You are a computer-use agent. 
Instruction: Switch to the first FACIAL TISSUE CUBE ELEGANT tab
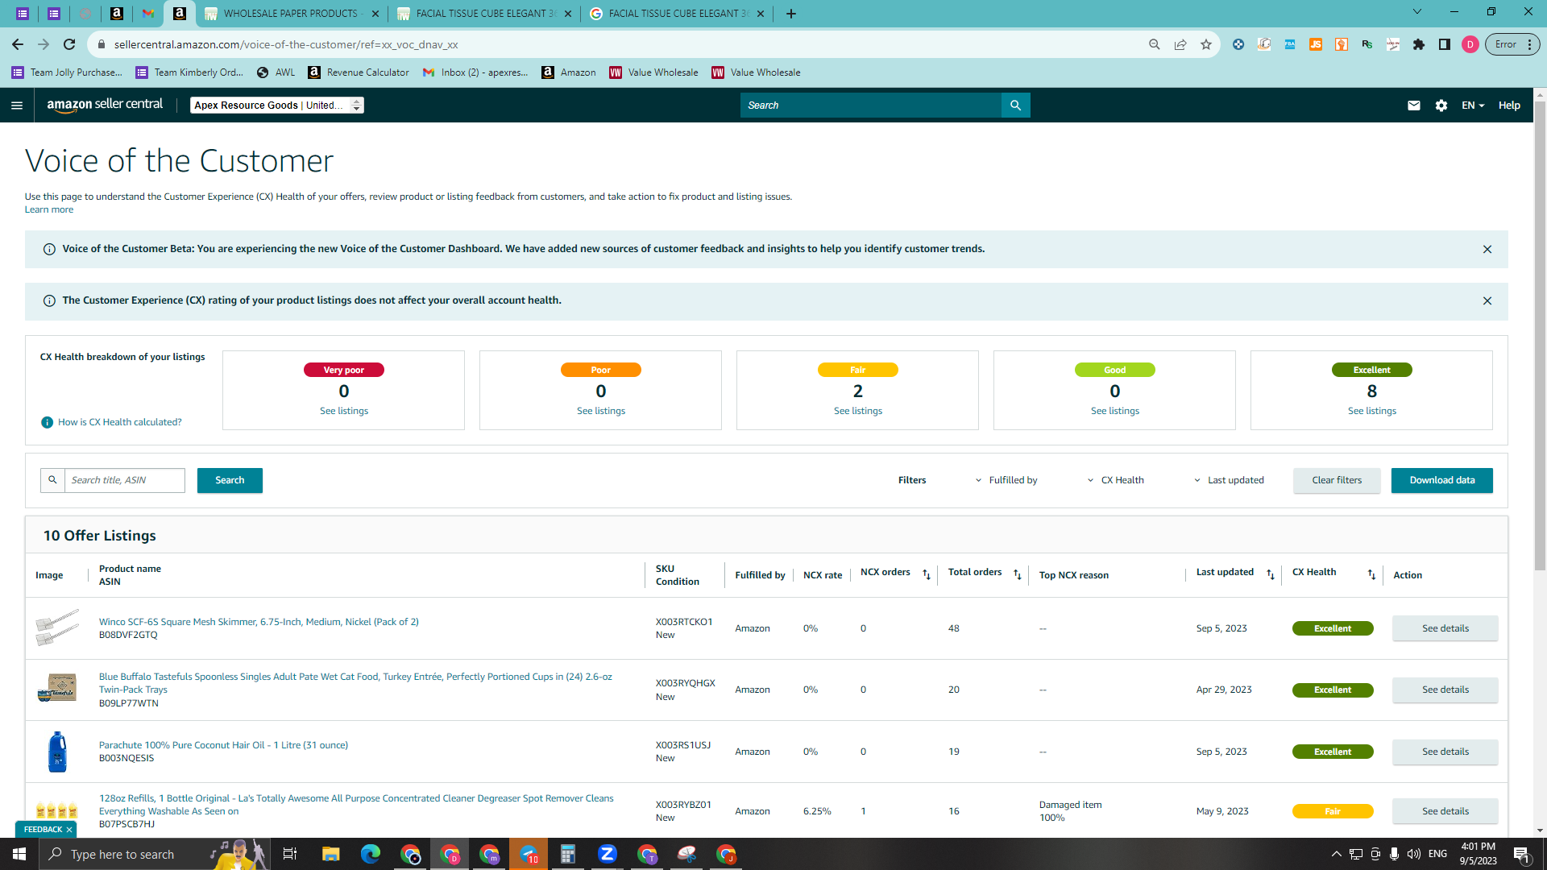(x=484, y=14)
